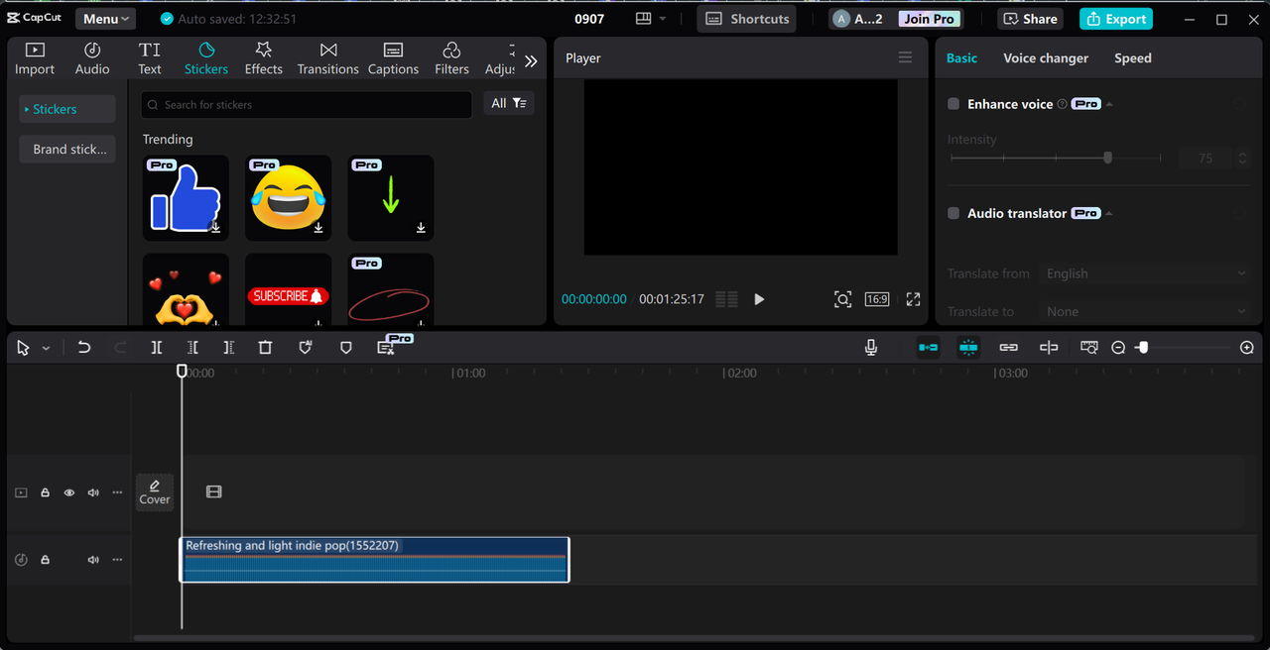
Task: Open the Translate to None dropdown
Action: tap(1147, 311)
